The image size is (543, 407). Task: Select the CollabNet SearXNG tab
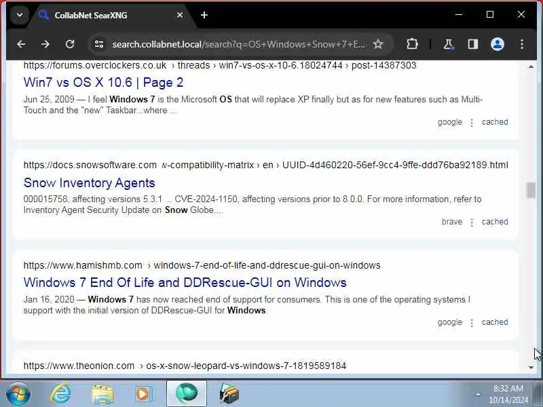[x=110, y=15]
